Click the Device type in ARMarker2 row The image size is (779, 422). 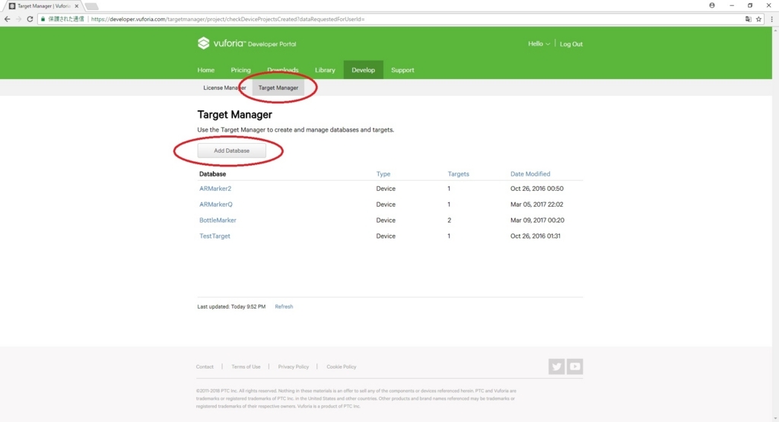click(x=386, y=189)
